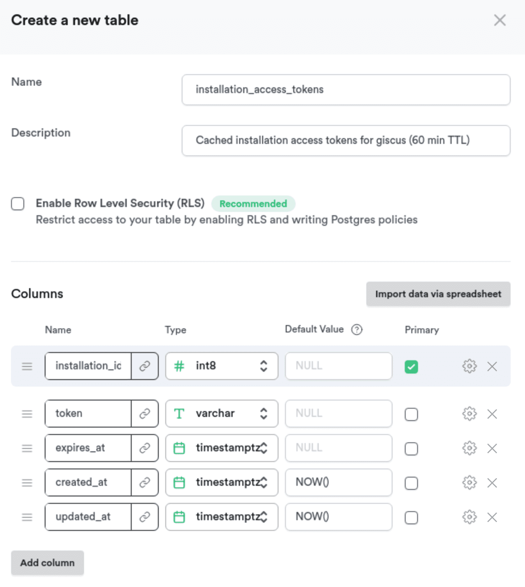Click the drag handle of created_at row
The image size is (525, 587).
pos(27,483)
